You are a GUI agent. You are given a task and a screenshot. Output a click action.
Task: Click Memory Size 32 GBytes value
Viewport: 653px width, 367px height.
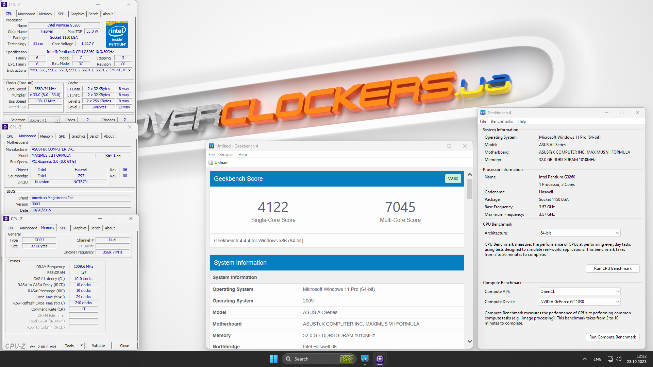click(x=39, y=246)
